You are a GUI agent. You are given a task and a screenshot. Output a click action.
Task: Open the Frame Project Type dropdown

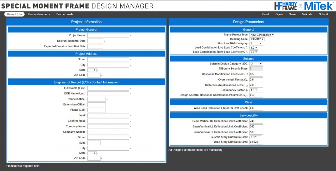tap(262, 35)
